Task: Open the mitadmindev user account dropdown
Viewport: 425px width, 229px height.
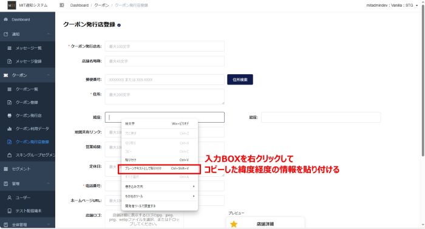Action: (392, 5)
